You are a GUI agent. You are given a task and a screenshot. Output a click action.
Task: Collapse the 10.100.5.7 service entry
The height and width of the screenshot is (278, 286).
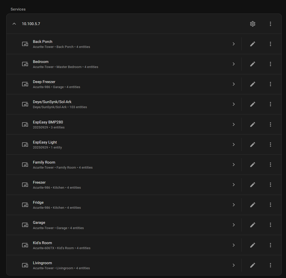click(x=14, y=24)
